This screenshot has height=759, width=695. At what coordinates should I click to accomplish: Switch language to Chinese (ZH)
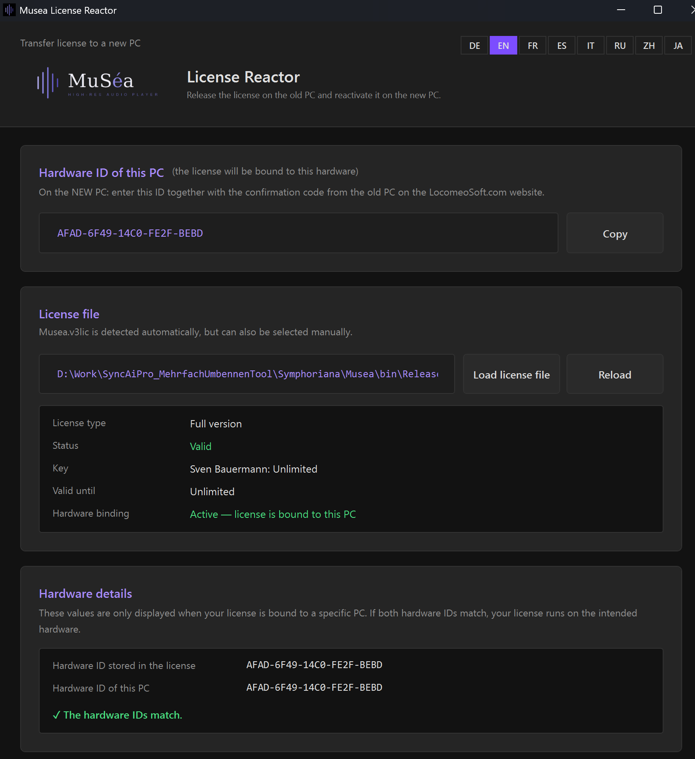point(649,46)
